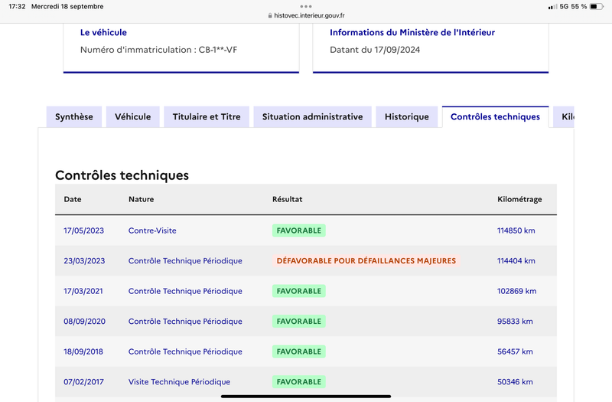Click the Nature column header
Image resolution: width=612 pixels, height=402 pixels.
(x=141, y=199)
